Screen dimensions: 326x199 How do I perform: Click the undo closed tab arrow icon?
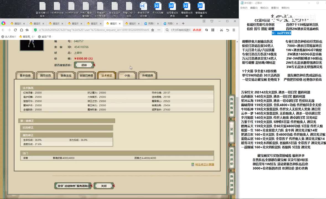click(228, 30)
